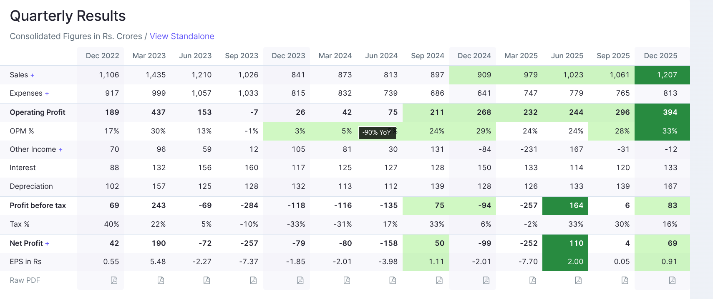Screen dimensions: 713x299
Task: Click the Operating Profit row label
Action: 38,112
